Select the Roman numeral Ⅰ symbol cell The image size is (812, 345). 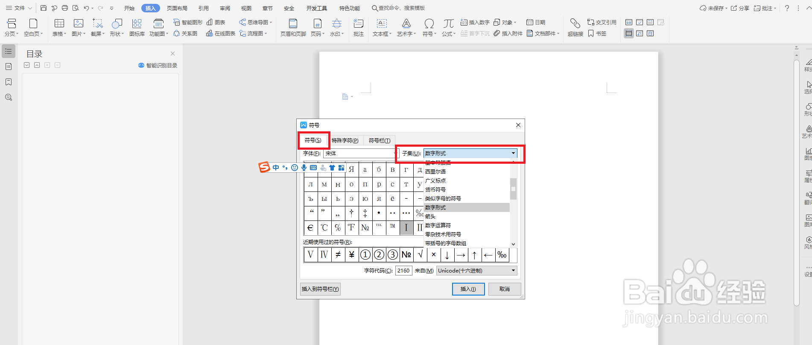pyautogui.click(x=406, y=228)
